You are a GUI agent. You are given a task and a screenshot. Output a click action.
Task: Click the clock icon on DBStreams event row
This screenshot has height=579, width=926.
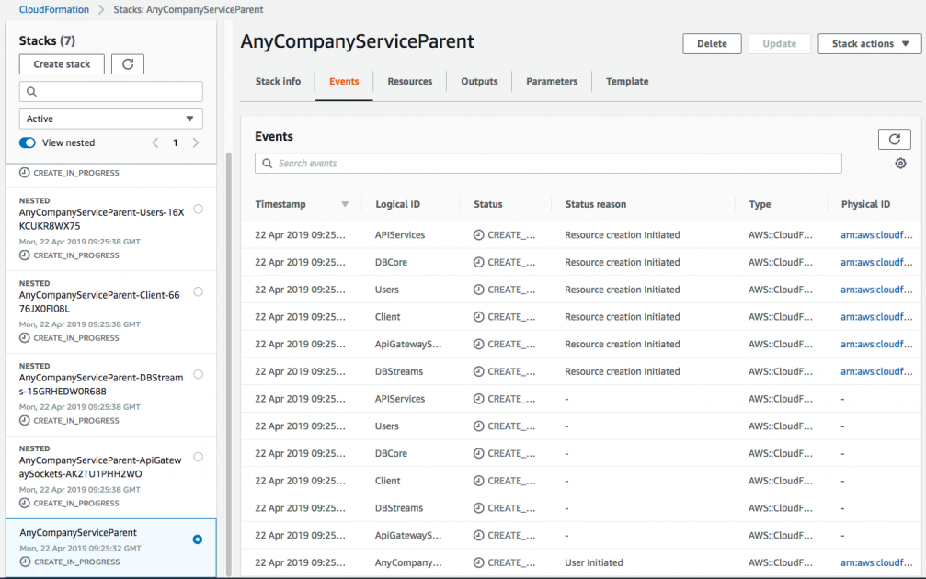[480, 371]
